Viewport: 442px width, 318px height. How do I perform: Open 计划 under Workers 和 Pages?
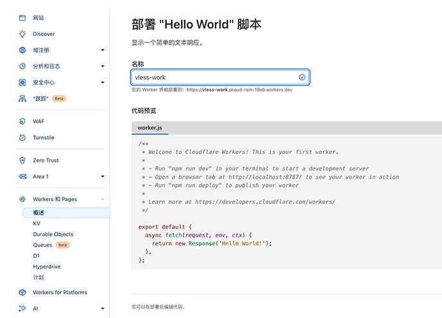coord(38,278)
